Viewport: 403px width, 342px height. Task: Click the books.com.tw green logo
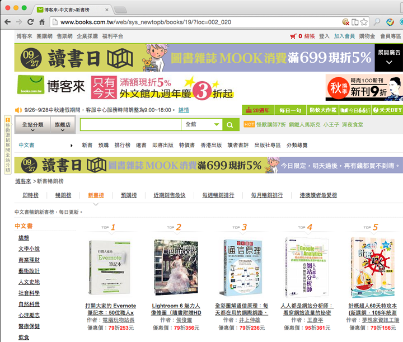point(31,85)
